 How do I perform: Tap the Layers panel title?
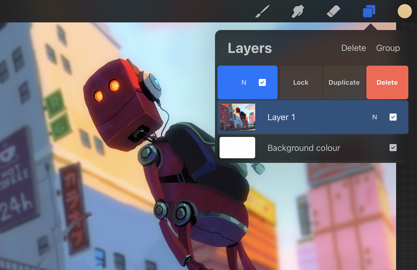250,48
